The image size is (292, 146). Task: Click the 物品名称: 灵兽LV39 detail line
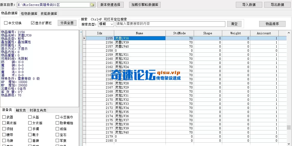(16, 36)
